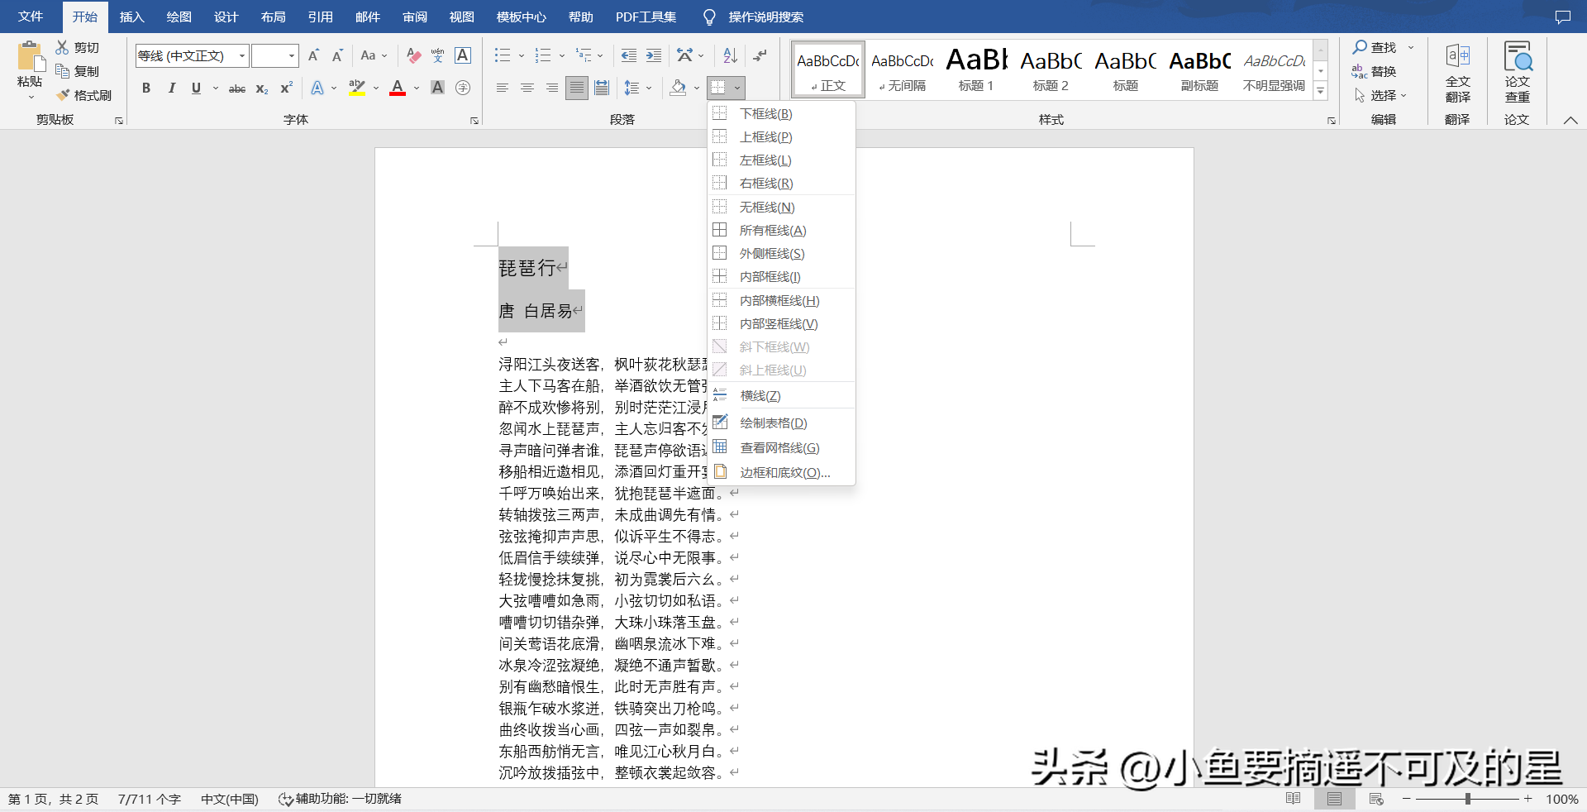Image resolution: width=1587 pixels, height=812 pixels.
Task: Toggle italic formatting
Action: click(171, 88)
